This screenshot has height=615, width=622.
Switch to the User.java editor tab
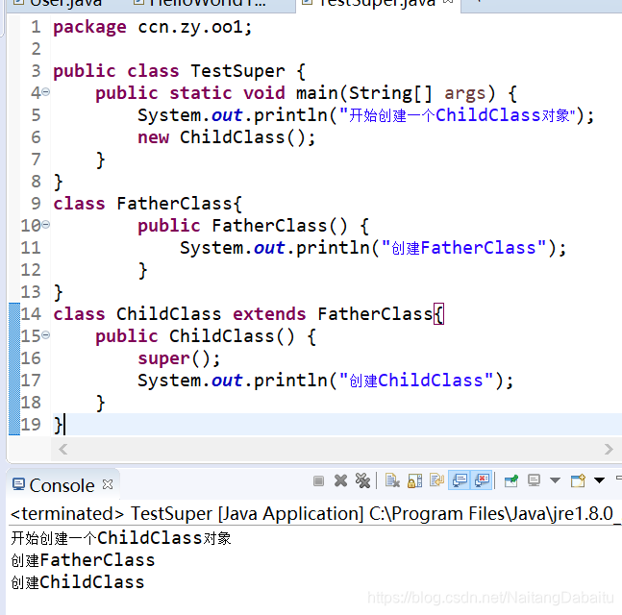pyautogui.click(x=60, y=3)
